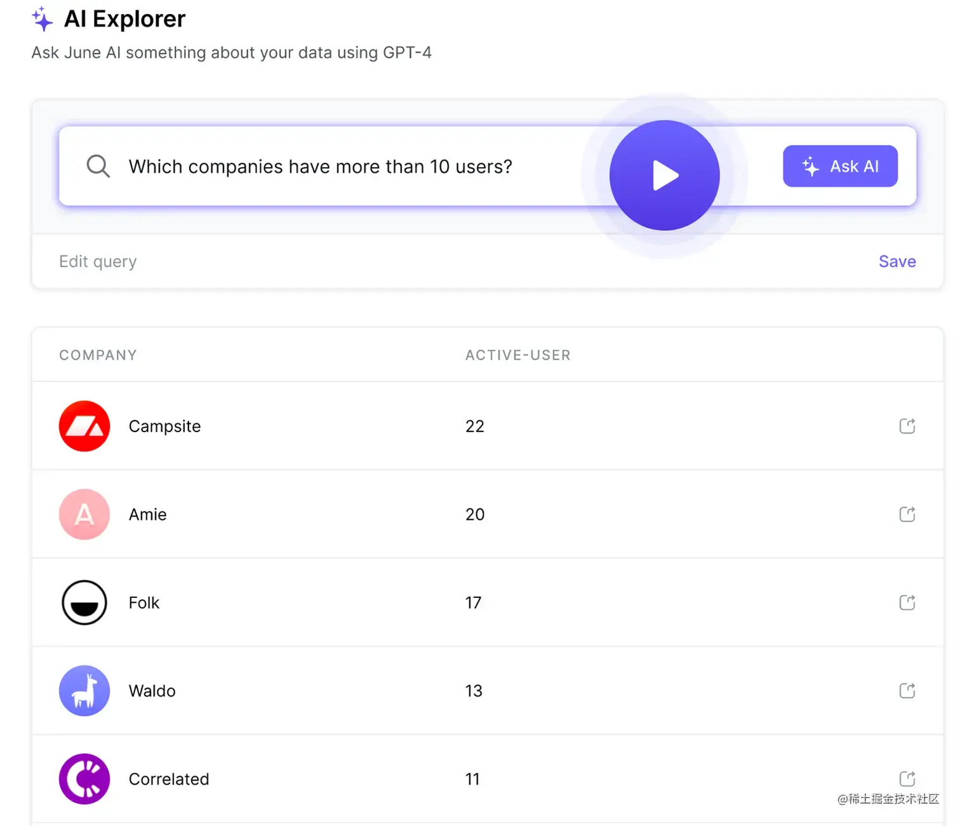Screen dimensions: 960x826
Task: Click the 'Ask June AI something' subtitle
Action: click(x=232, y=53)
